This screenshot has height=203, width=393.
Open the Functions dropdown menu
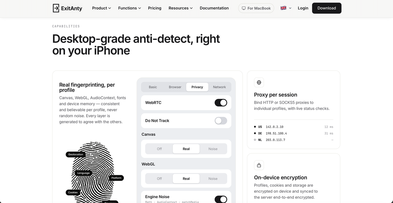click(x=129, y=8)
